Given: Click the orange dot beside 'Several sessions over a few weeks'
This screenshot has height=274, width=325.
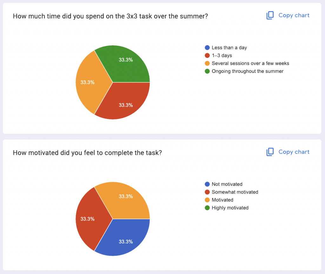Looking at the screenshot, I should click(x=207, y=63).
